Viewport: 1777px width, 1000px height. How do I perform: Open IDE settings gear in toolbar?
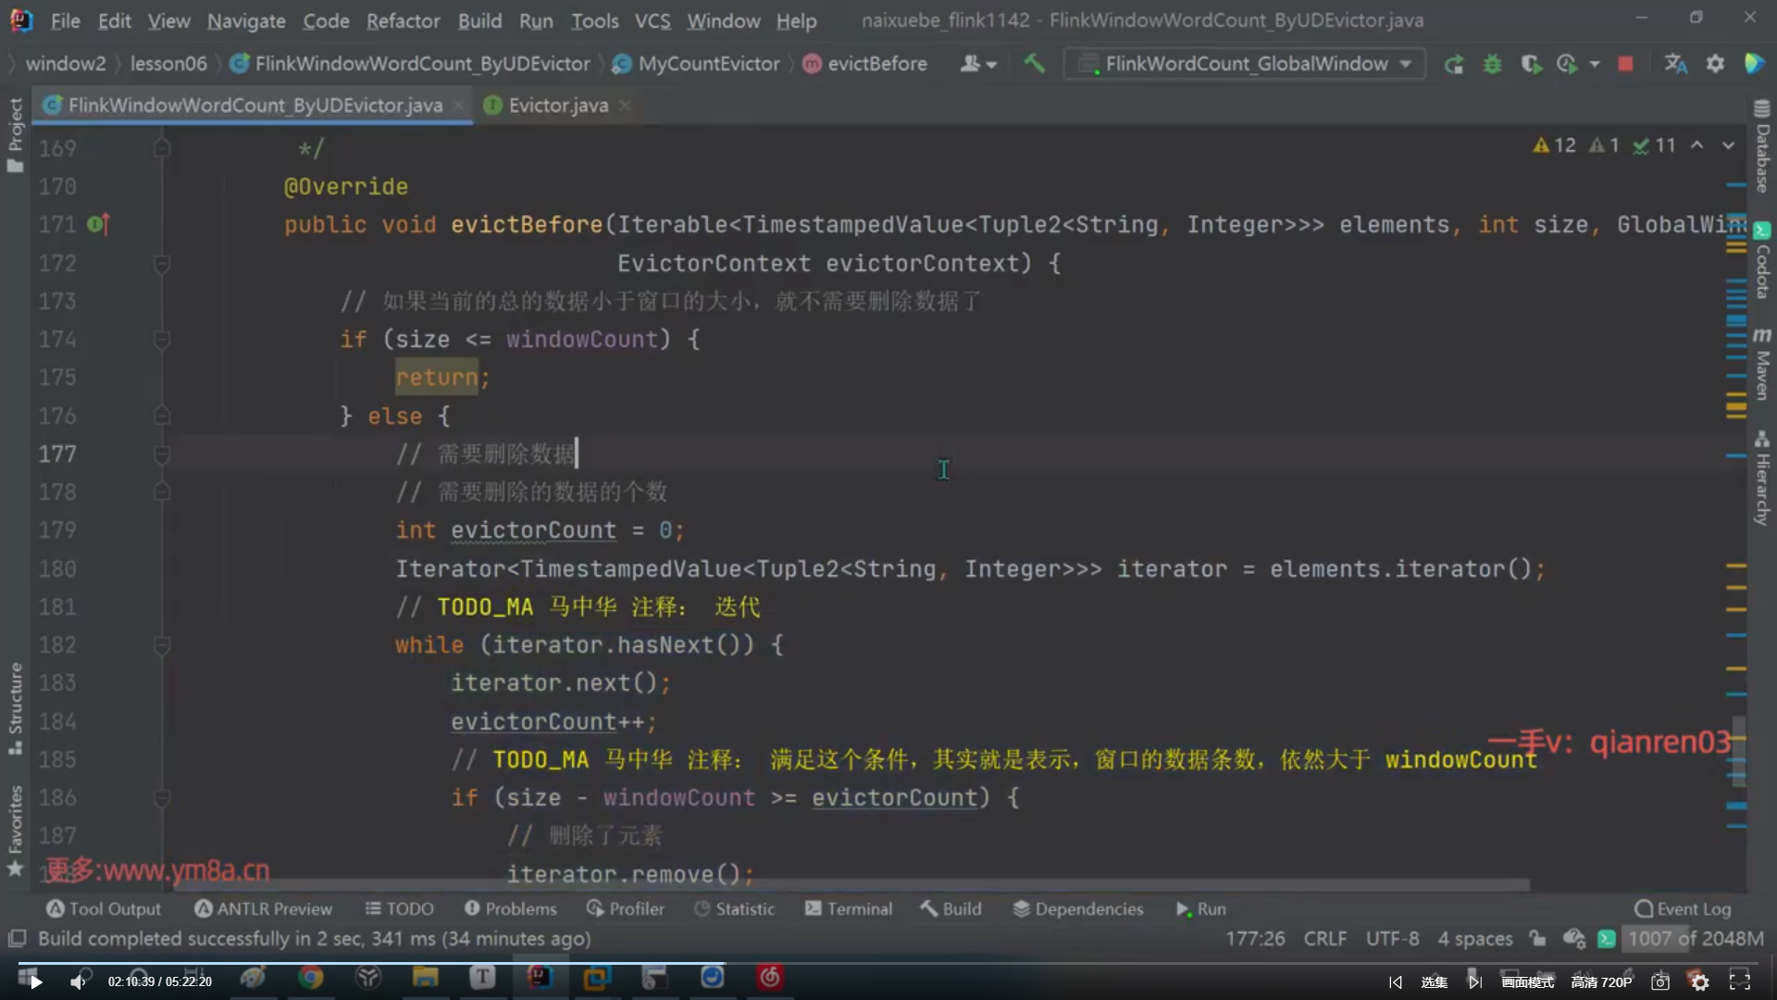(1715, 64)
